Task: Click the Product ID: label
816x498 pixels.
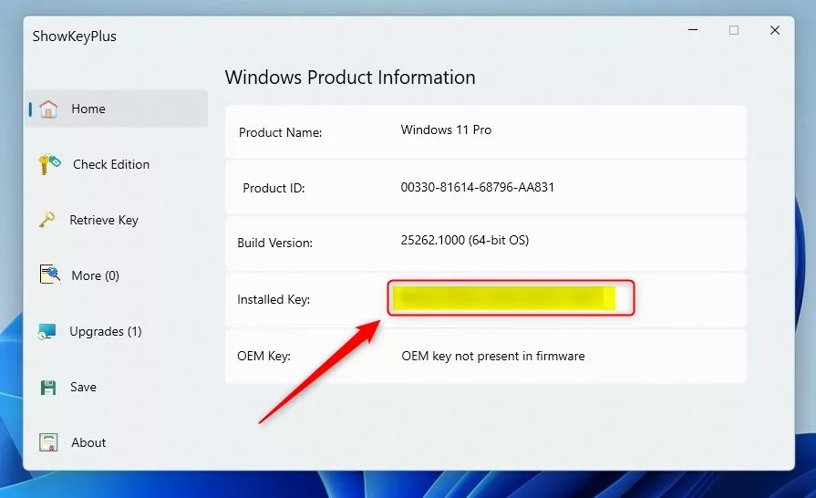Action: tap(274, 188)
